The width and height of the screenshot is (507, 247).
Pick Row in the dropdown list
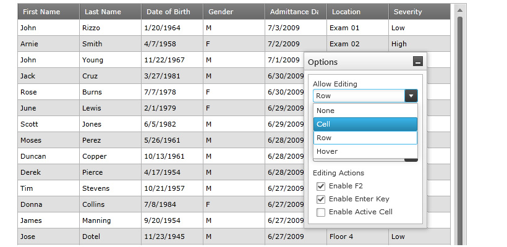[365, 138]
